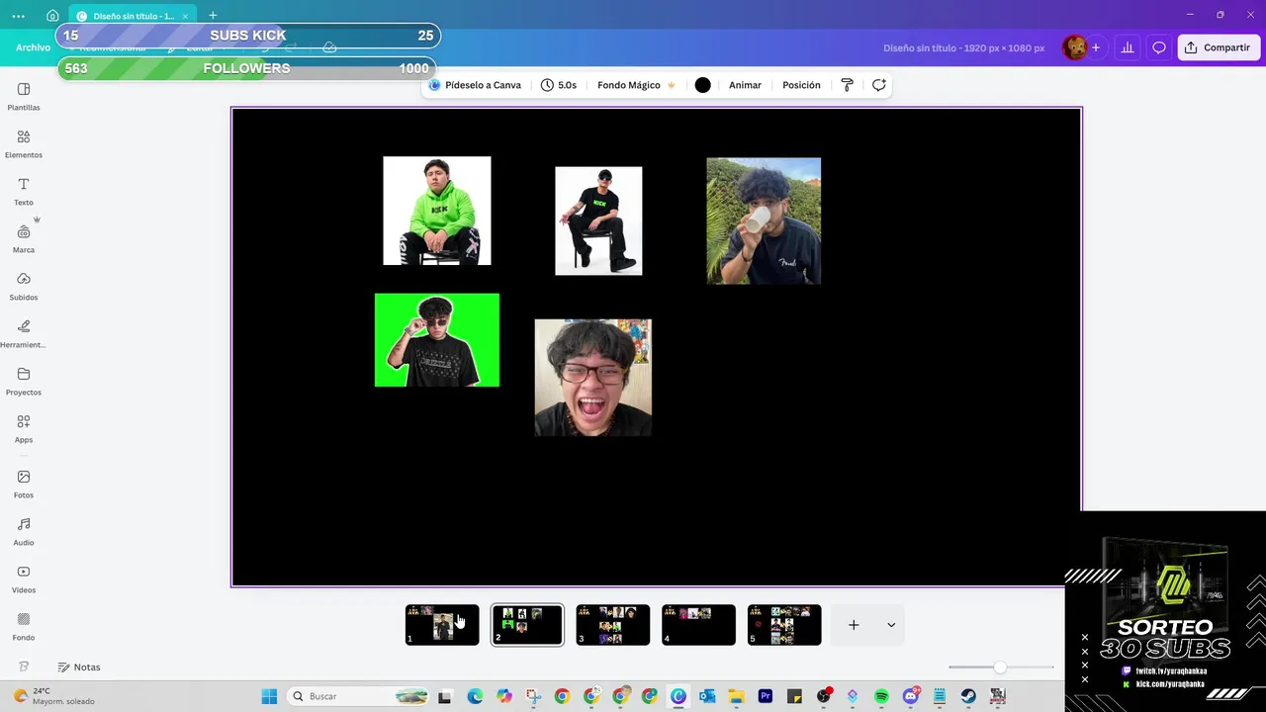
Task: Select the green hoodie photo on canvas
Action: point(437,211)
